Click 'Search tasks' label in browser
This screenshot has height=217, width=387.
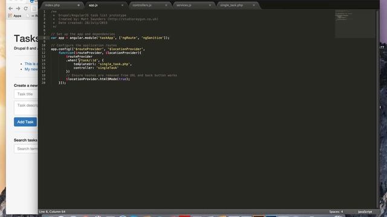point(25,140)
